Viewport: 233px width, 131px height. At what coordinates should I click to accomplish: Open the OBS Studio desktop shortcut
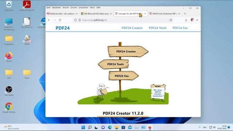coord(9,91)
